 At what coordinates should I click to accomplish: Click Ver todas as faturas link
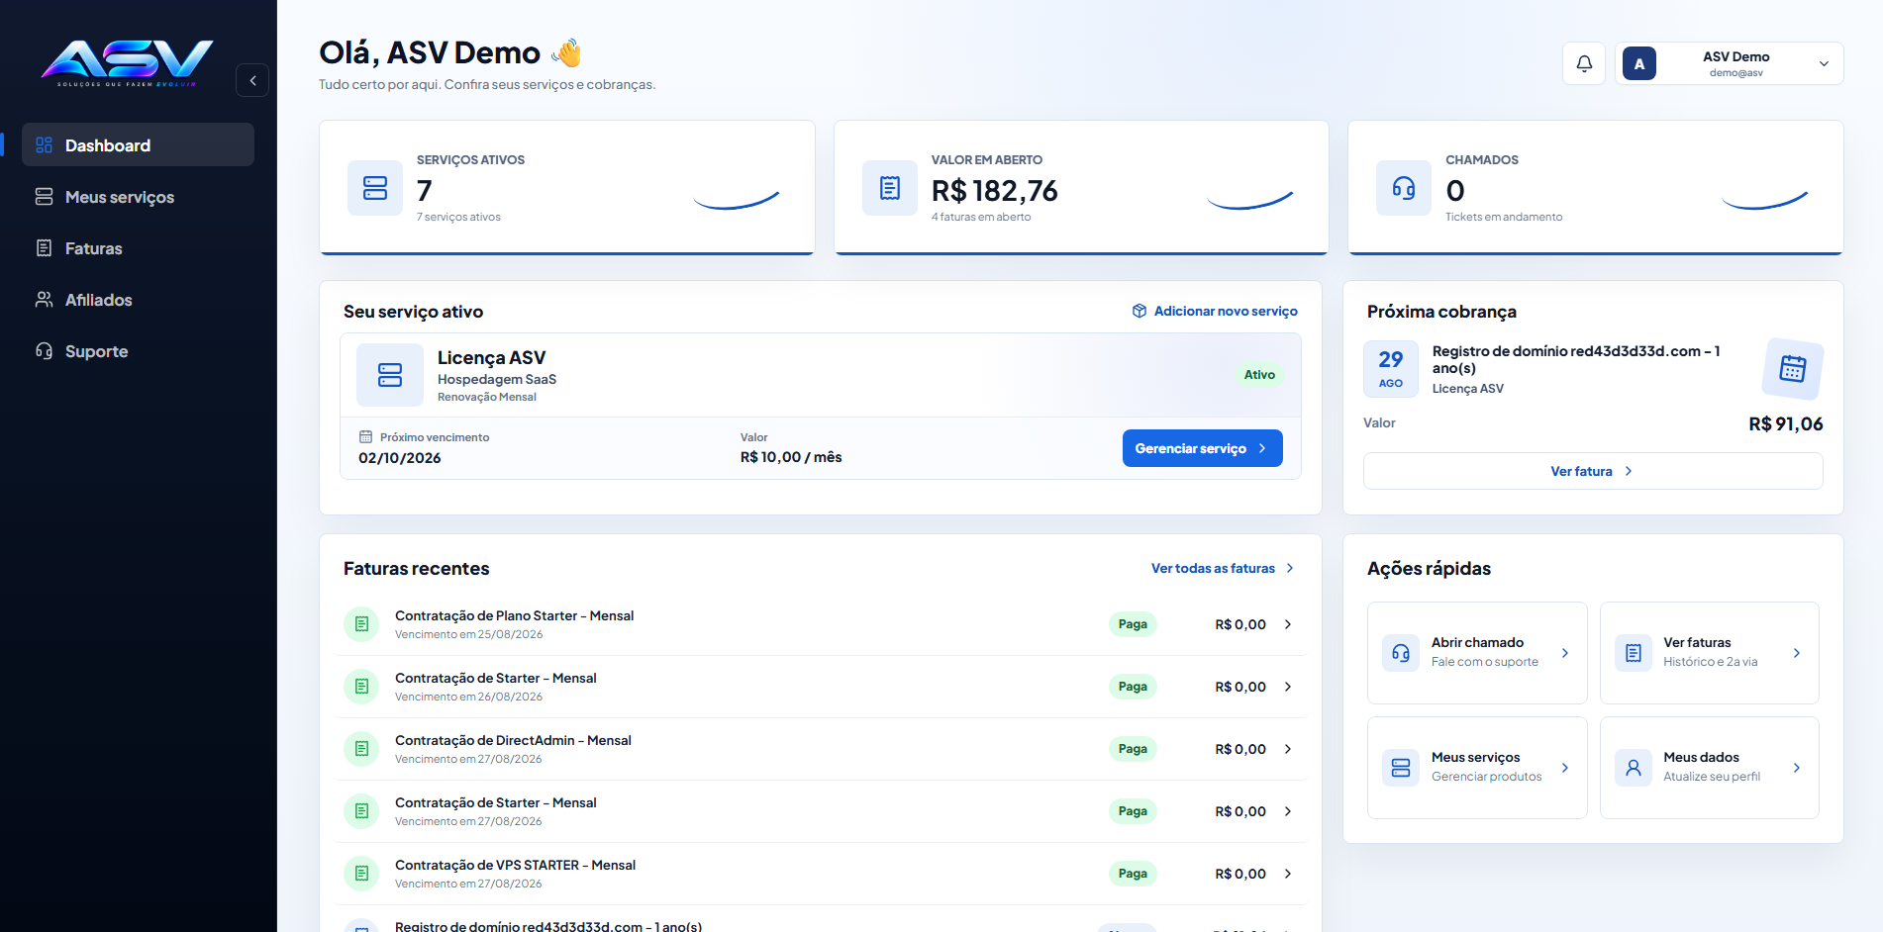click(x=1223, y=568)
